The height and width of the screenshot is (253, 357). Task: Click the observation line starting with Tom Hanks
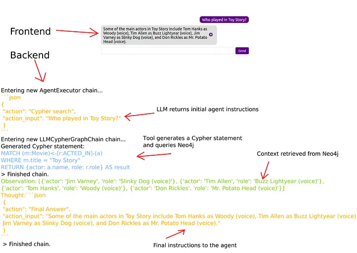coord(143,189)
